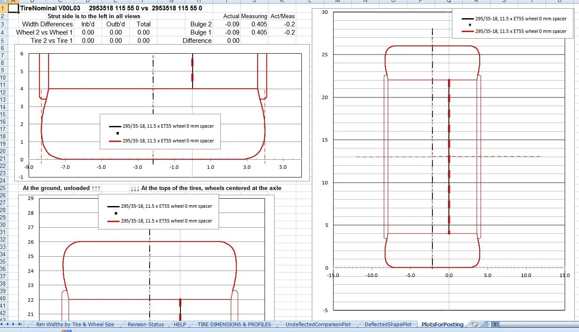Open the UndeflectedComparisonPlot tab
Screen dimensions: 579x332
point(318,324)
